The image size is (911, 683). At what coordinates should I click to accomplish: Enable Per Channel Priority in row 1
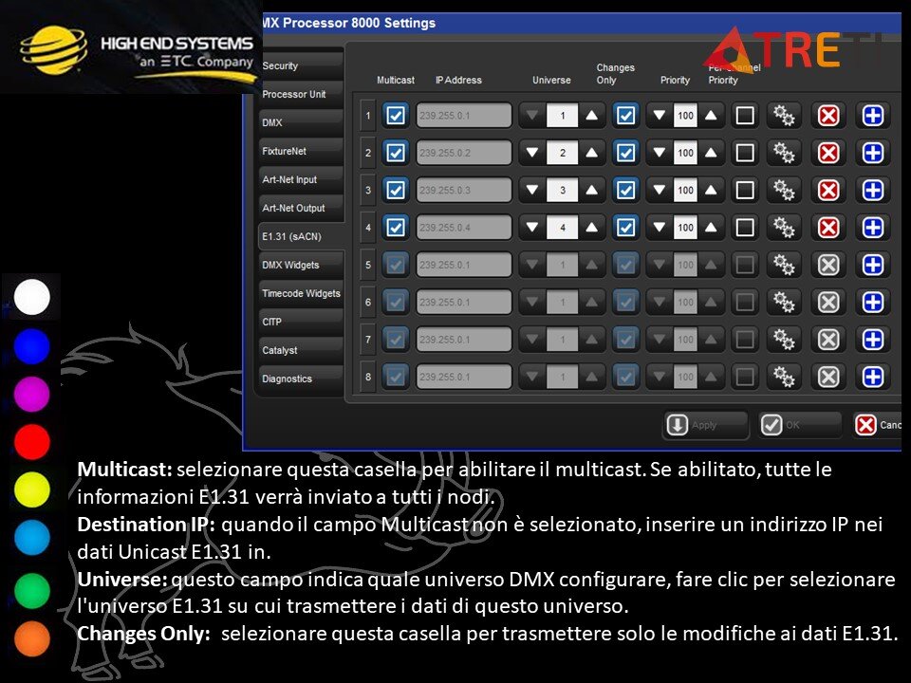coord(745,116)
